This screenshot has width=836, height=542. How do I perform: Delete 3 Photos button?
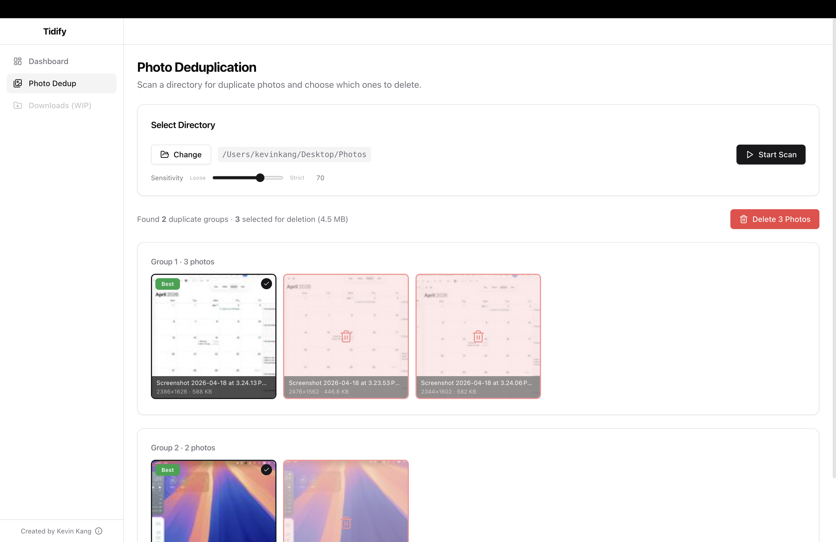click(775, 219)
